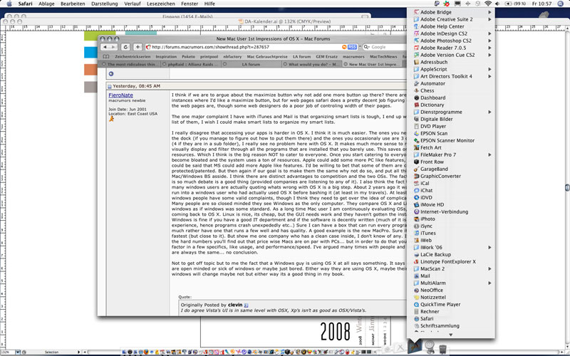Click the Wi-Fi status icon in menu bar
Image resolution: width=570 pixels, height=356 pixels.
488,4
